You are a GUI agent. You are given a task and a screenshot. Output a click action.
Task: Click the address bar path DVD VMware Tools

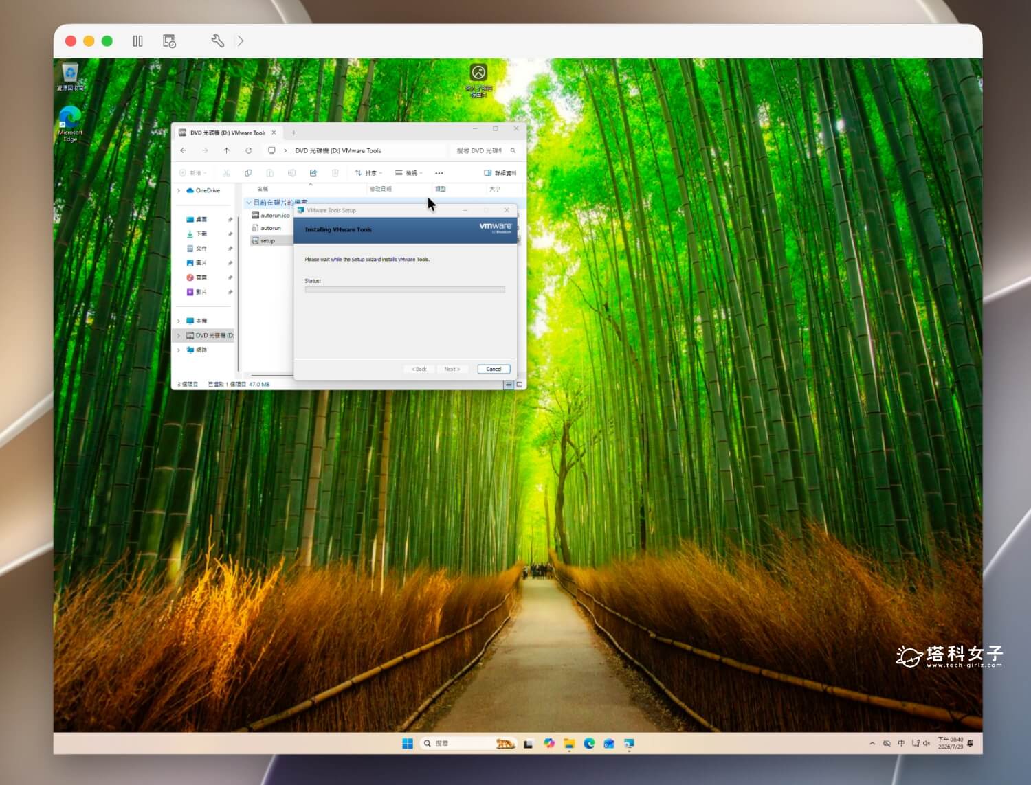click(x=338, y=150)
